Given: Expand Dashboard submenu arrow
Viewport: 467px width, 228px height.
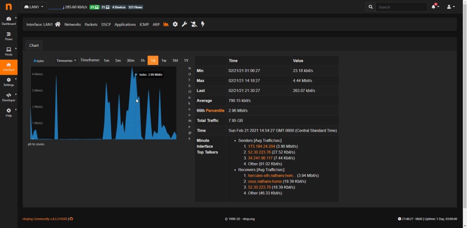Looking at the screenshot, I should [x=16, y=18].
